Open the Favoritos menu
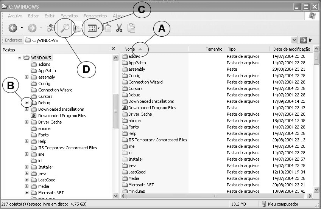The width and height of the screenshot is (321, 209). click(x=69, y=16)
